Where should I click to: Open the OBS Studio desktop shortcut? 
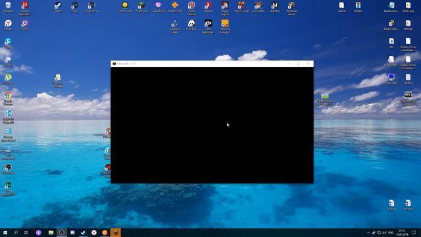coord(8,169)
